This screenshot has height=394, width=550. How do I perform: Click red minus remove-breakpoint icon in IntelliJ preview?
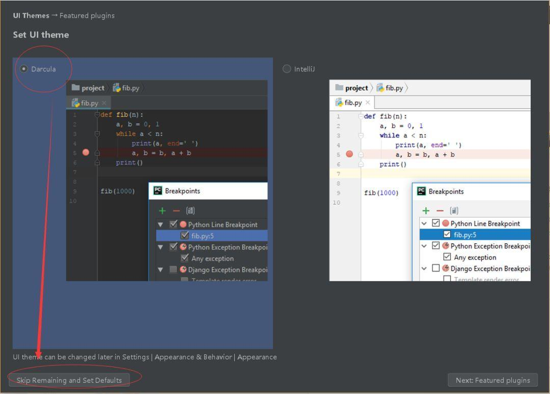(440, 211)
